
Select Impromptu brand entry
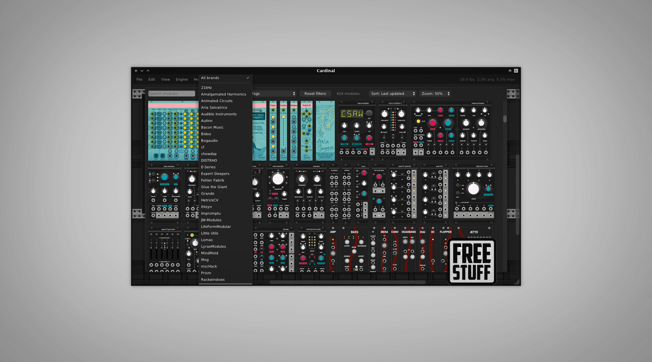pos(225,213)
